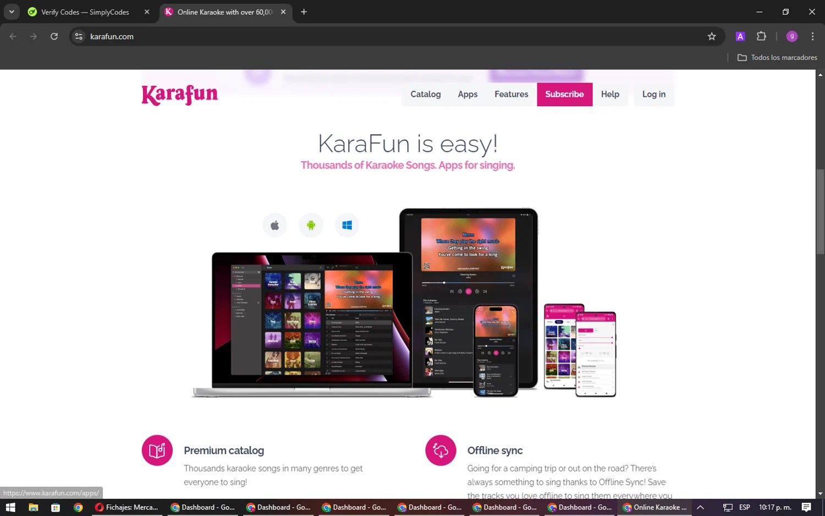The height and width of the screenshot is (516, 825).
Task: Open the Windows Start menu
Action: (10, 507)
